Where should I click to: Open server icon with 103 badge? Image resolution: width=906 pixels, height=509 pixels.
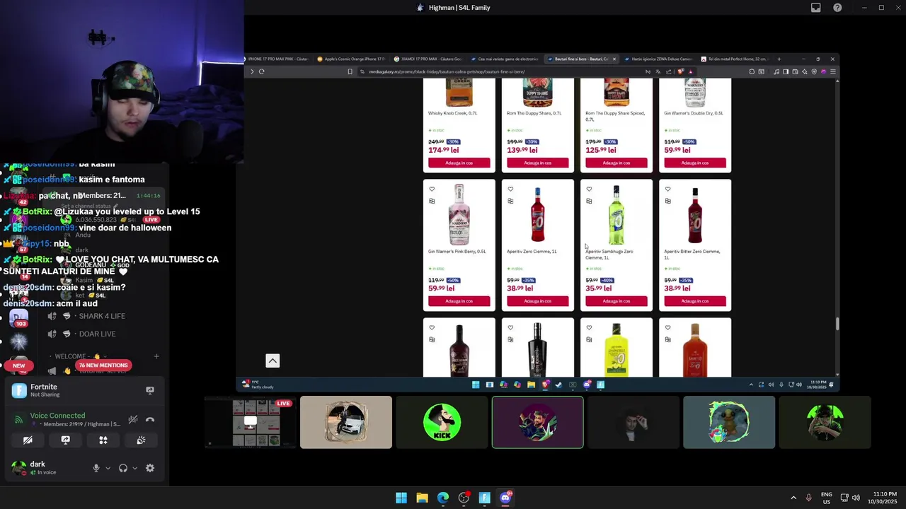click(19, 317)
